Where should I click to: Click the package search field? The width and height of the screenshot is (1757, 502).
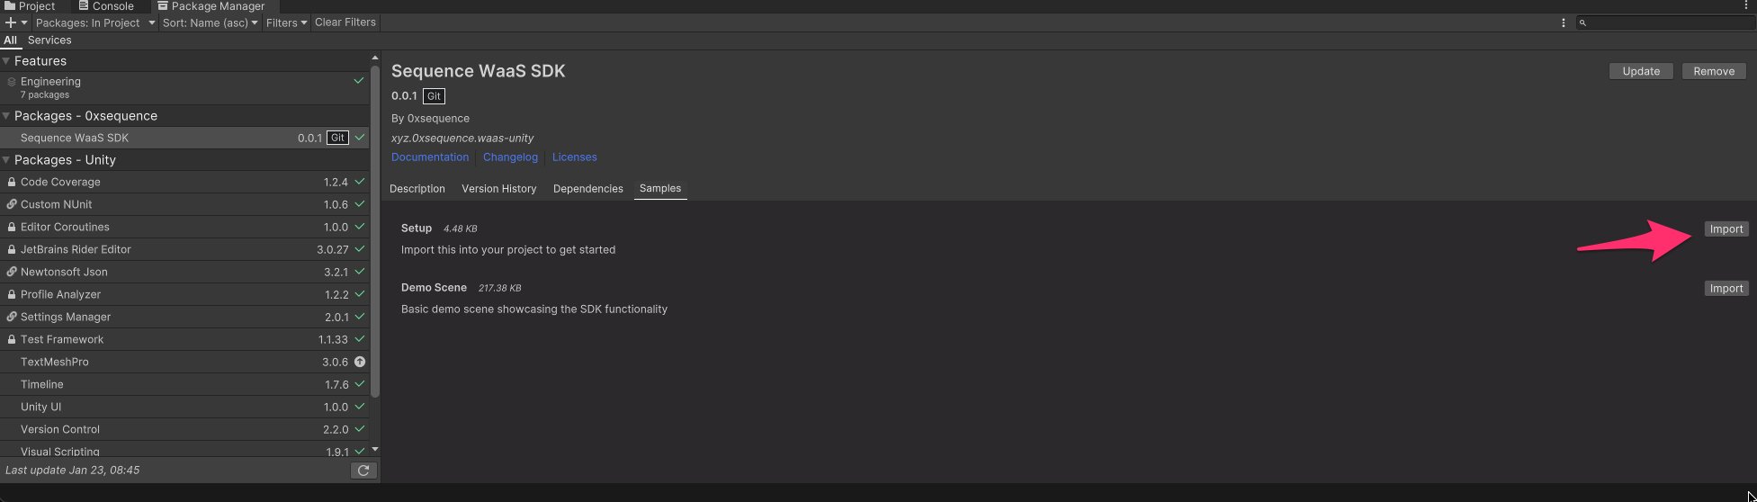pyautogui.click(x=1664, y=22)
